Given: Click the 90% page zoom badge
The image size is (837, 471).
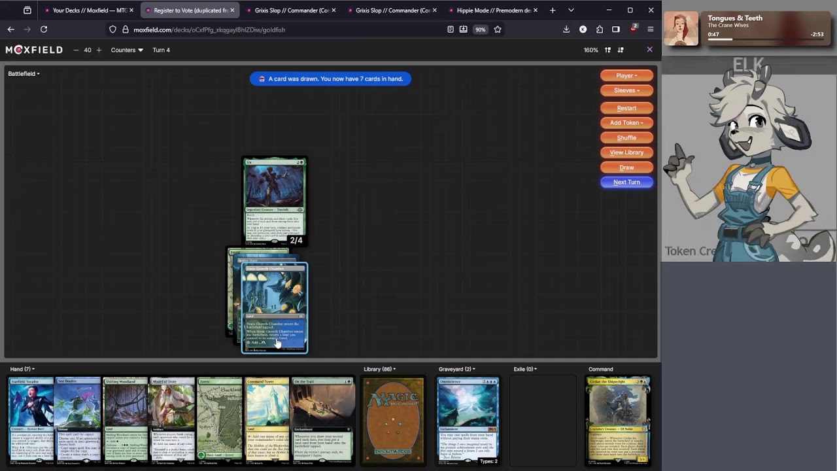Looking at the screenshot, I should pyautogui.click(x=480, y=29).
